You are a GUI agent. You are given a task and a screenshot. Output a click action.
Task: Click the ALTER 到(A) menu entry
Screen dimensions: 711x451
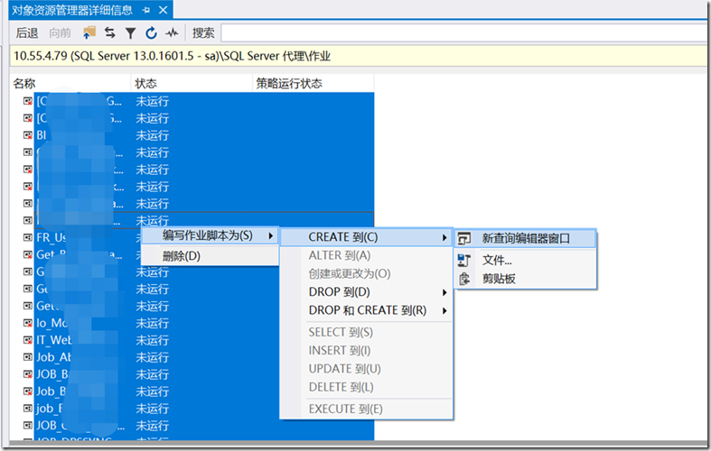tap(367, 255)
